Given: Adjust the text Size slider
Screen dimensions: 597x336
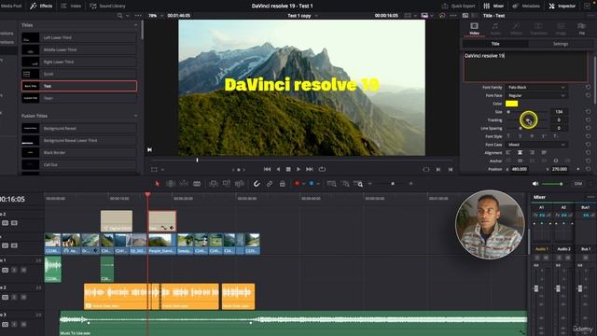Looking at the screenshot, I should tap(508, 112).
